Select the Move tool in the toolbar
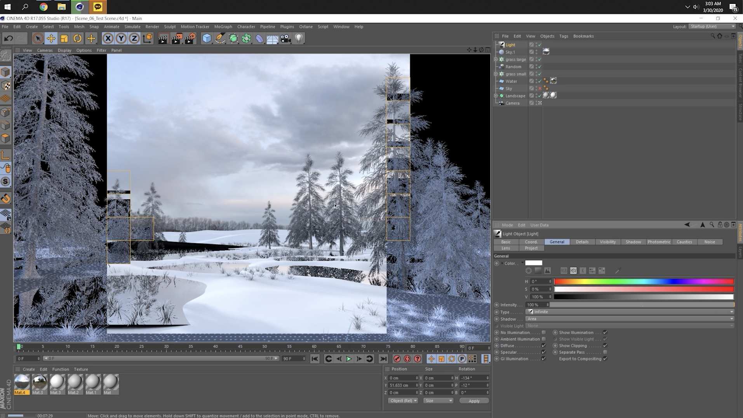The image size is (743, 418). [51, 38]
